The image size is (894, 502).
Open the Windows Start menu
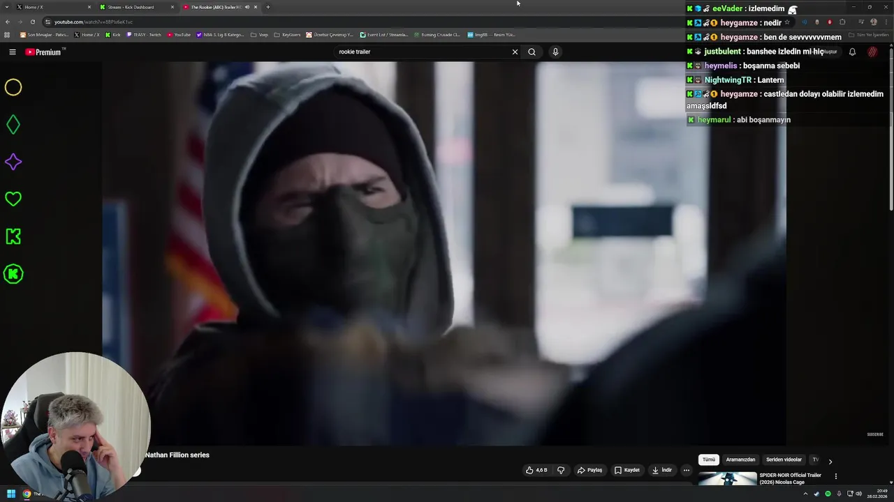pyautogui.click(x=11, y=494)
